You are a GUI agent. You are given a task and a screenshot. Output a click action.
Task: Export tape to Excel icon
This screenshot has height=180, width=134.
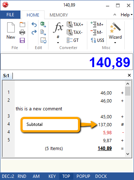pyautogui.click(x=43, y=25)
